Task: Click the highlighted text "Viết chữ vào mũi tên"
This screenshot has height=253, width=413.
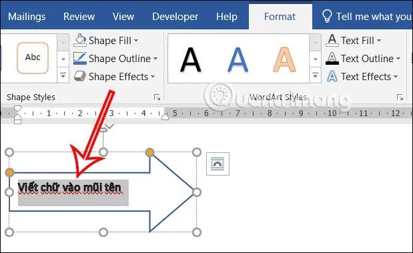Action: (x=69, y=188)
